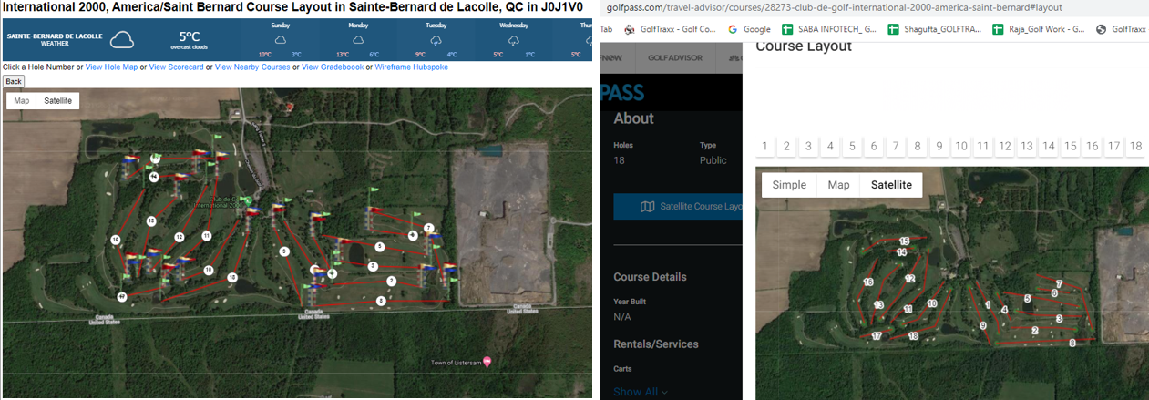Open the Wireframe Hubspoke link
The image size is (1149, 400).
click(x=411, y=67)
